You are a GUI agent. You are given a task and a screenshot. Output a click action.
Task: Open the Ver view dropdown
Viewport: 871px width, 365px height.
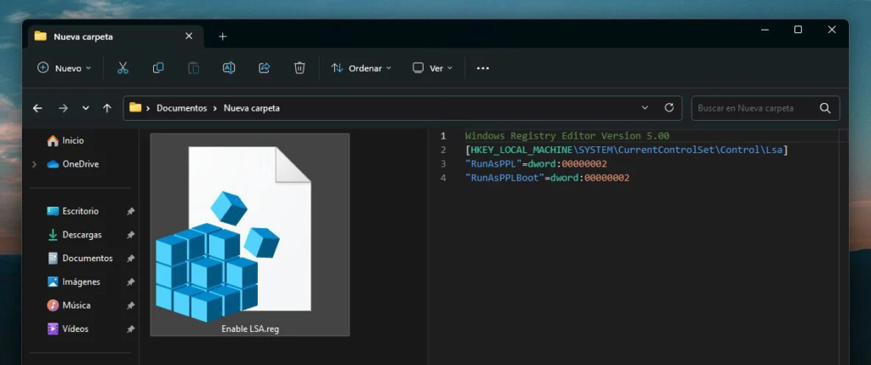[x=433, y=68]
